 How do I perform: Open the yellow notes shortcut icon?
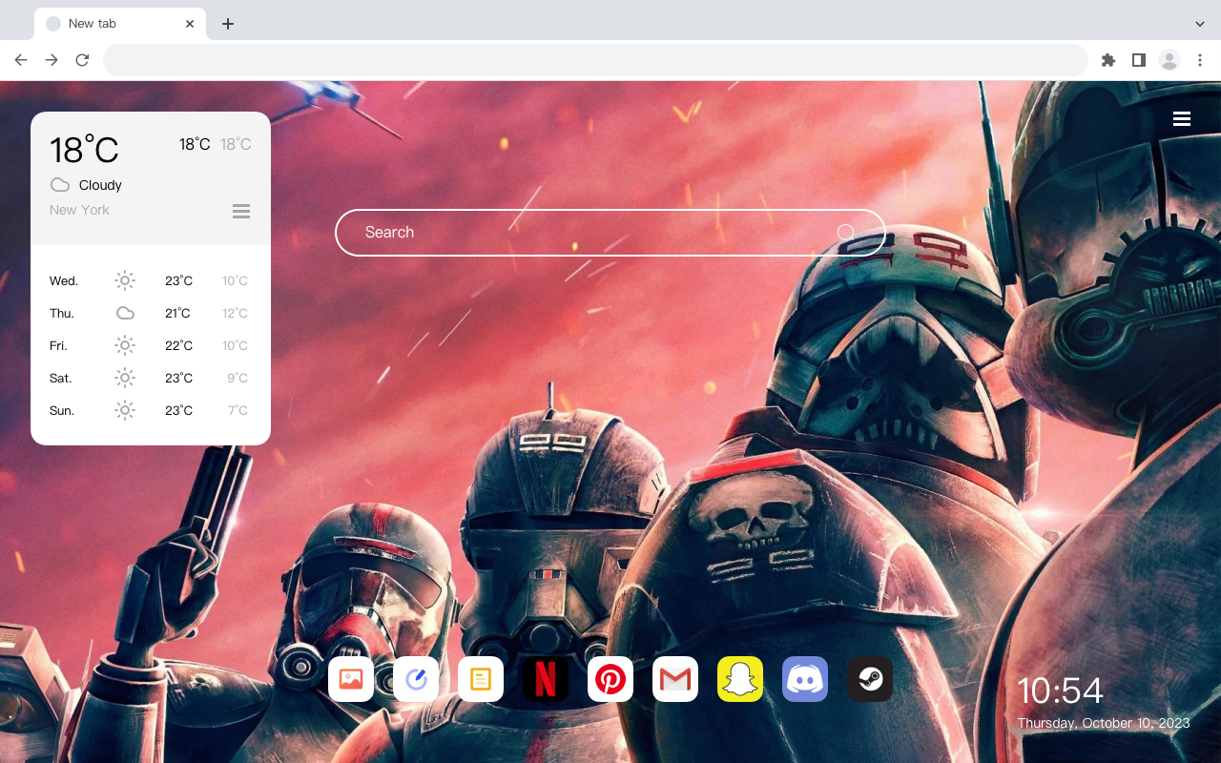481,679
